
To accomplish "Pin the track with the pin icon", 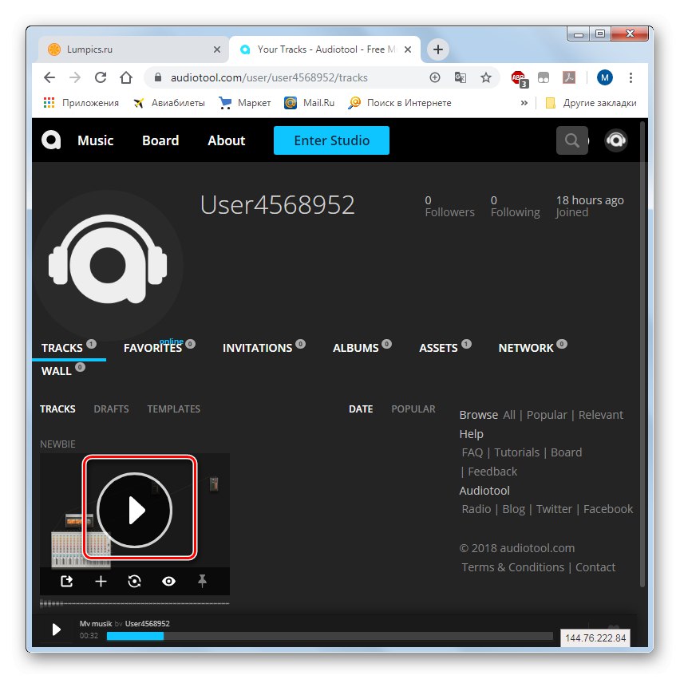I will coord(202,581).
